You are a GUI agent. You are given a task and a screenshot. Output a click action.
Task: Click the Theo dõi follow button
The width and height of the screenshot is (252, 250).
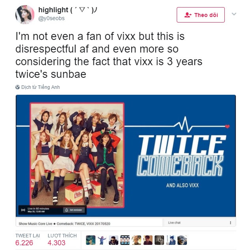[201, 15]
